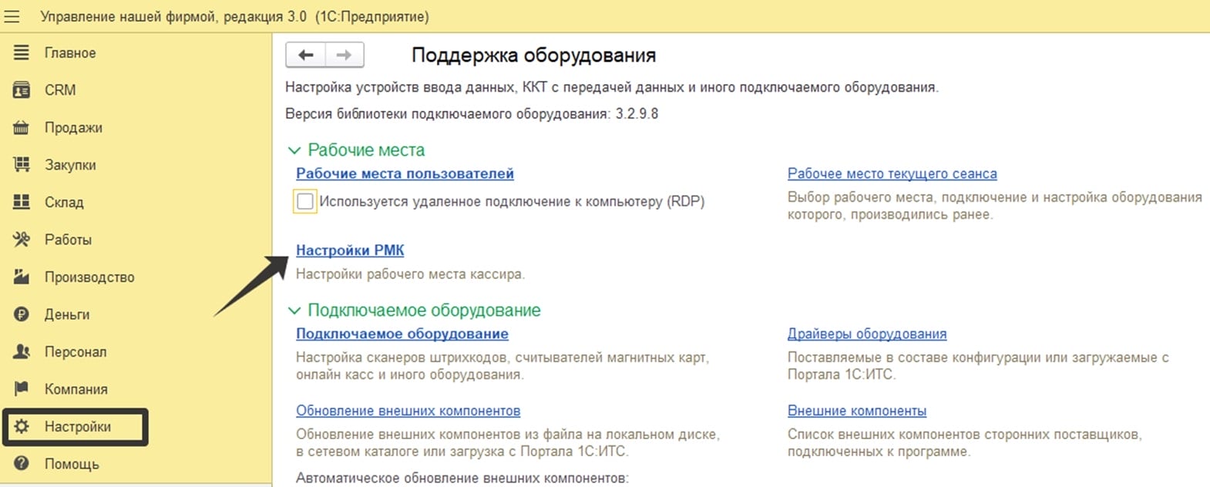This screenshot has height=487, width=1210.
Task: Open the Настройки menu section
Action: click(78, 426)
